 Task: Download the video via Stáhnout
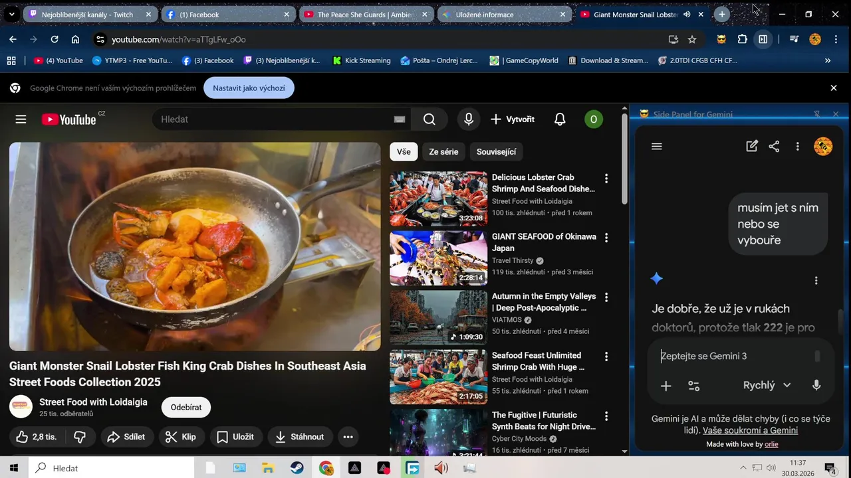point(300,437)
